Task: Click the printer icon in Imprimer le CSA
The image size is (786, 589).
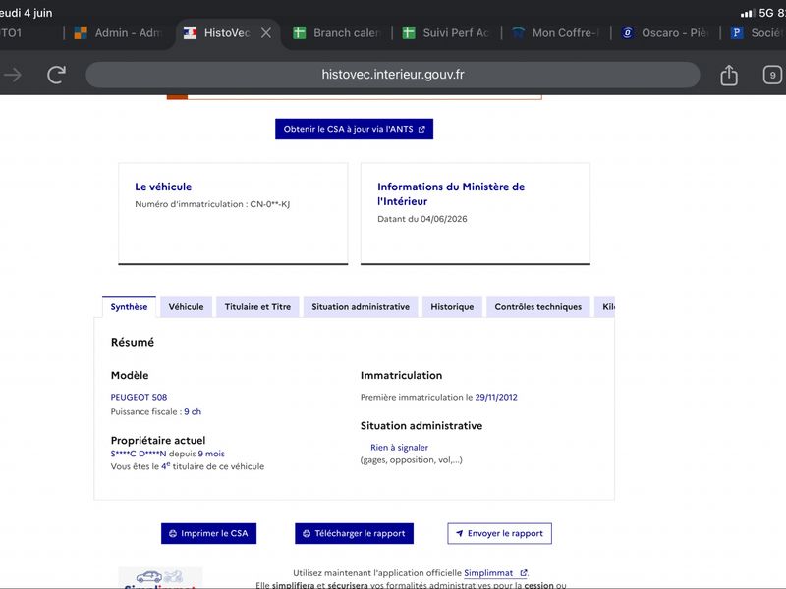Action: (173, 534)
